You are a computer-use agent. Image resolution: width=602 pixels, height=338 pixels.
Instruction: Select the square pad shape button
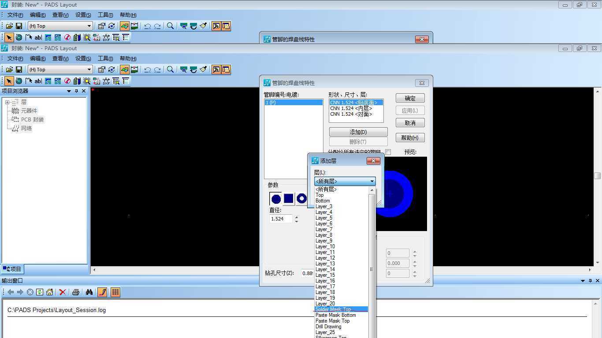click(x=289, y=199)
